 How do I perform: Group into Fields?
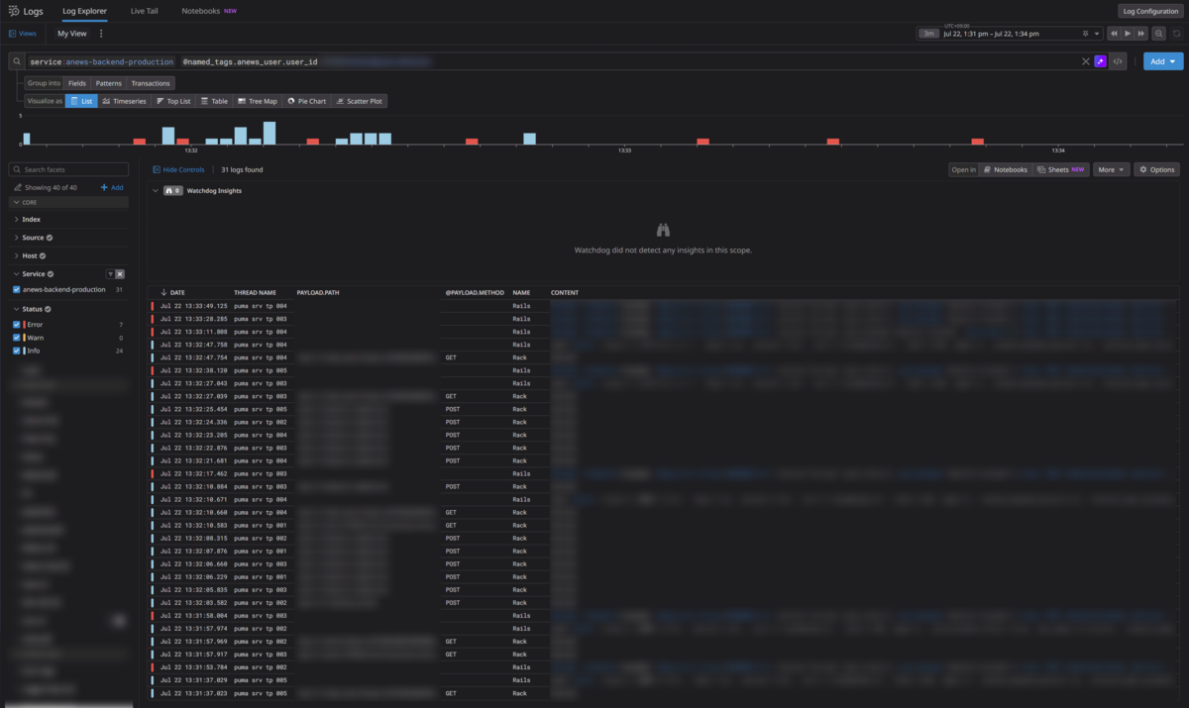pyautogui.click(x=77, y=83)
